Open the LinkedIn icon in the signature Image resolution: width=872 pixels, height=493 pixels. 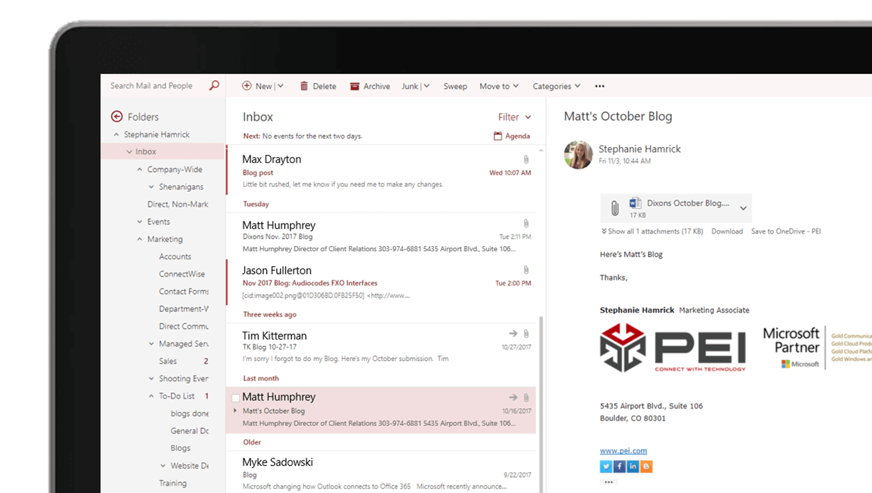point(633,466)
